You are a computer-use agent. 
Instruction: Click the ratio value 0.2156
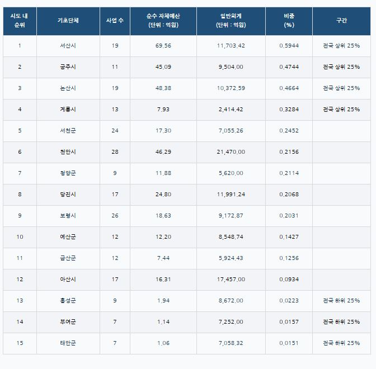tap(289, 152)
